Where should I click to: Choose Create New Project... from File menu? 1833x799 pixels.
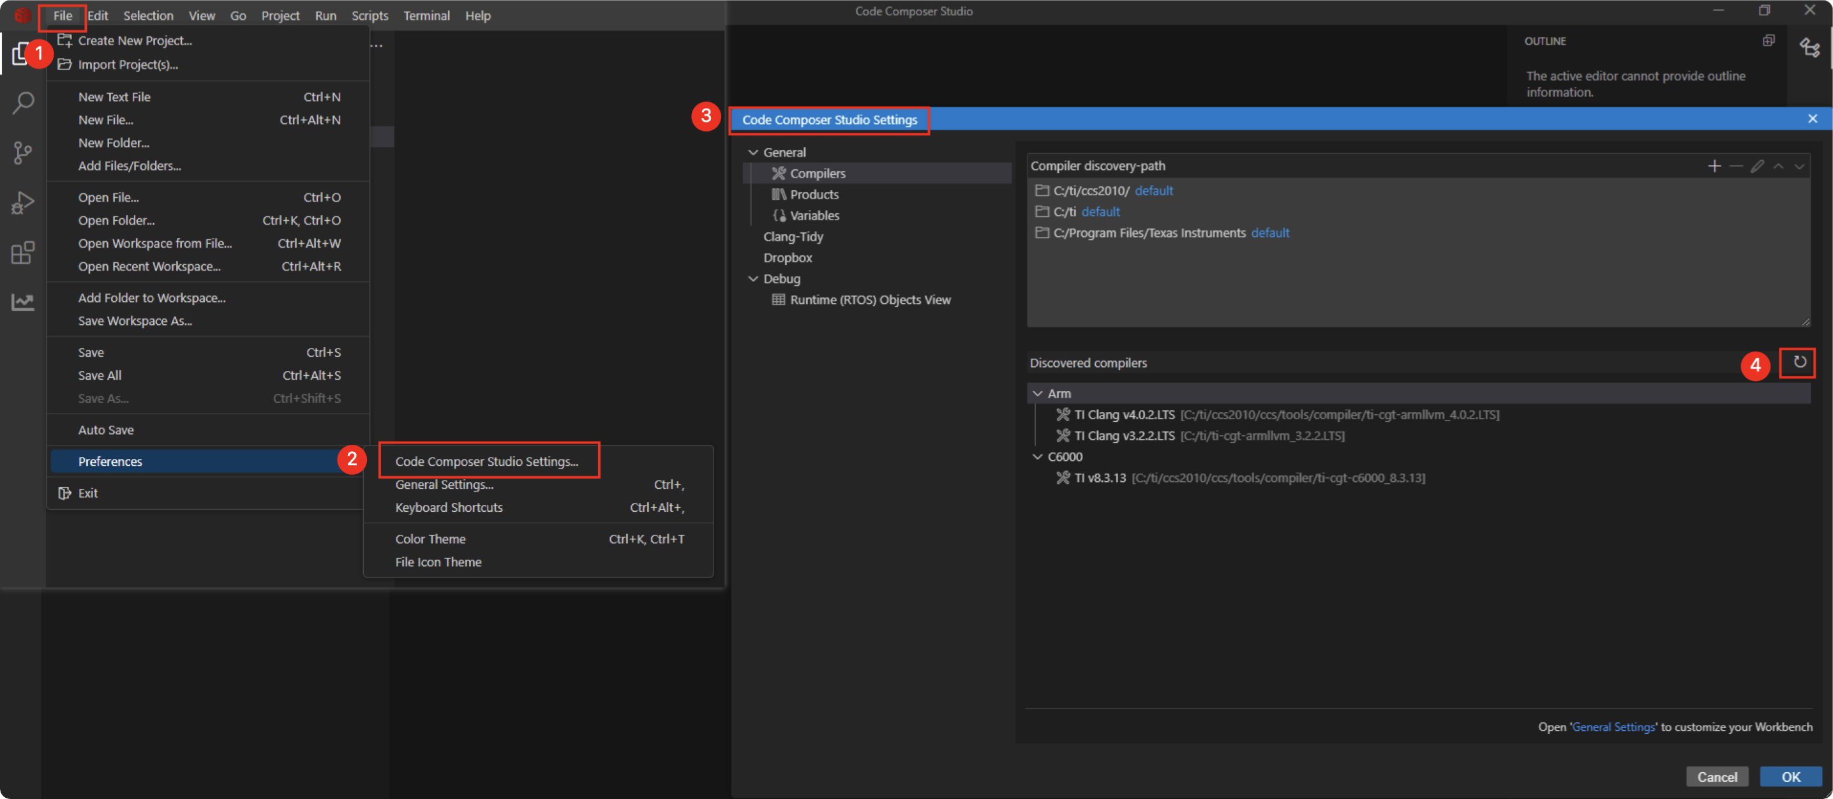tap(209, 41)
